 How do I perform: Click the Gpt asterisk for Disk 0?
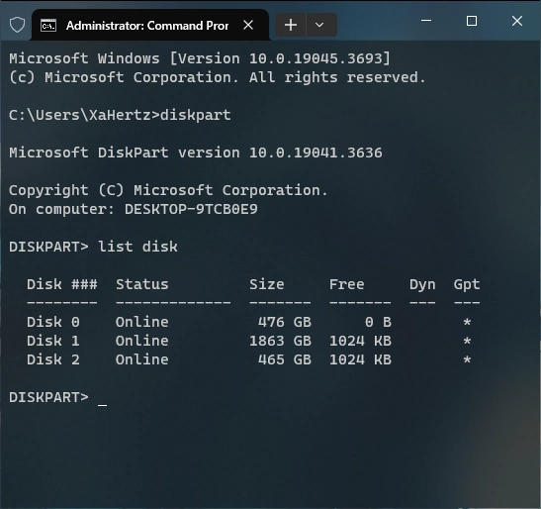pos(467,322)
